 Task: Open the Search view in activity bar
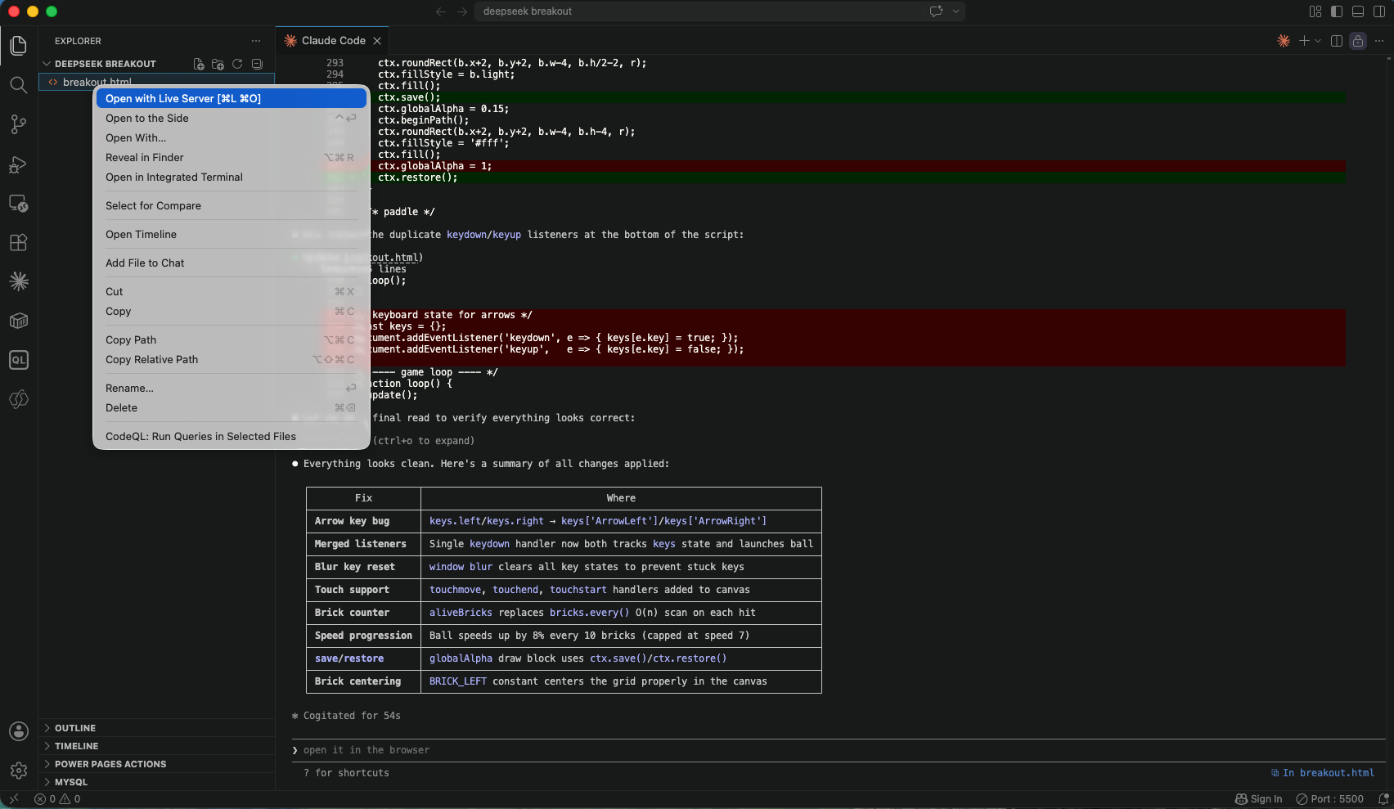pyautogui.click(x=18, y=84)
